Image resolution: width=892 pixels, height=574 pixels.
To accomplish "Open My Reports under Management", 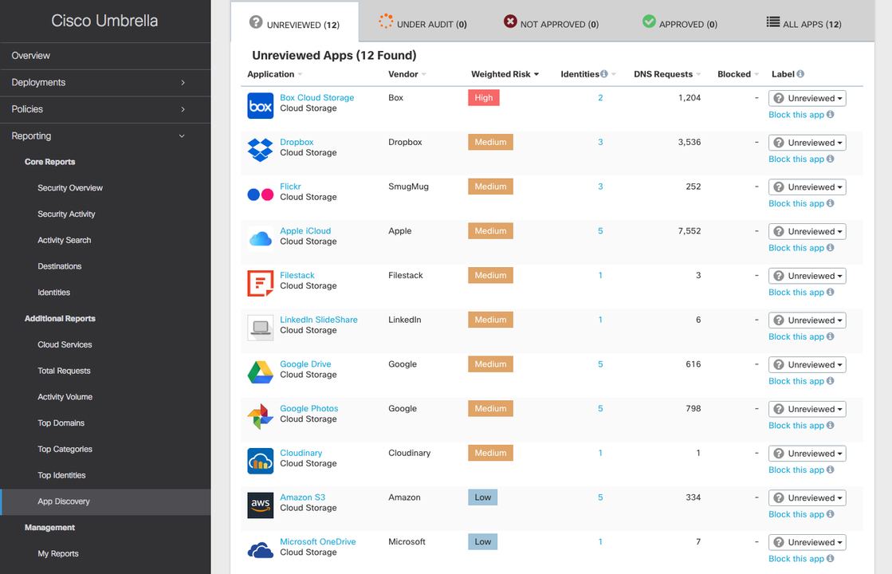I will [x=58, y=553].
